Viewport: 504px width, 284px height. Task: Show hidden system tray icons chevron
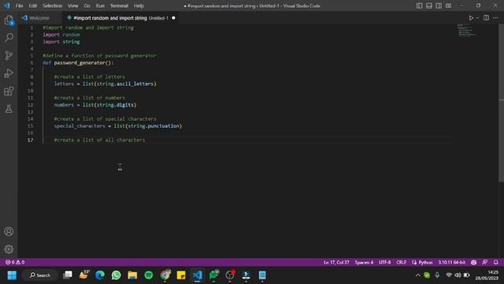(417, 275)
